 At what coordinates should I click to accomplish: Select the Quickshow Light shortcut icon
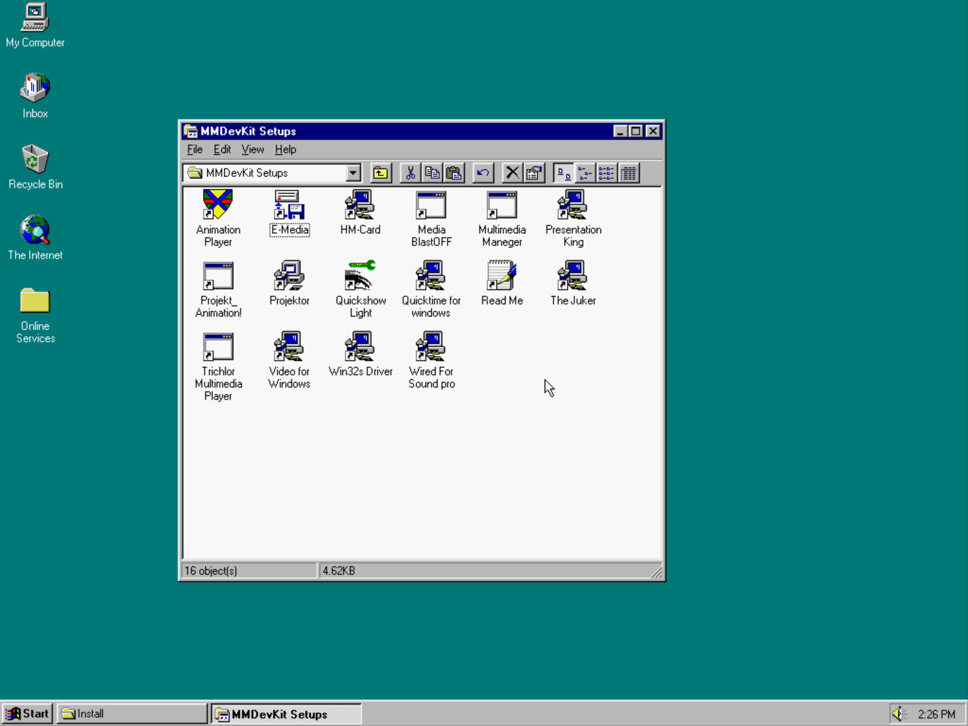click(360, 276)
